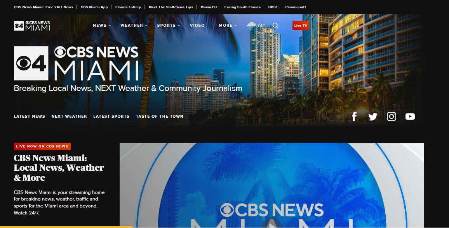Go to the Latest News section
Image resolution: width=449 pixels, height=228 pixels.
click(x=30, y=117)
